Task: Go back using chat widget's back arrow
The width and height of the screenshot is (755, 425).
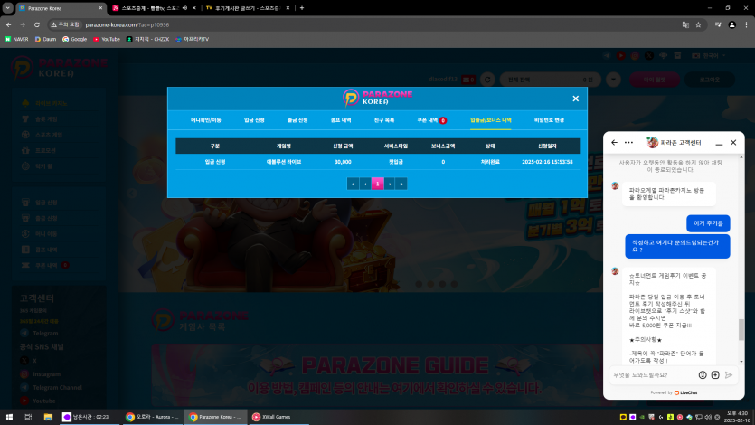Action: [x=615, y=143]
